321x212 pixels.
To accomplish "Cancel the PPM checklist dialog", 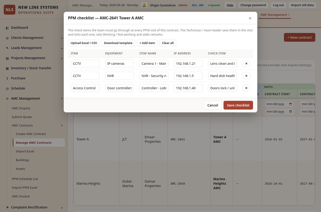I will [x=212, y=105].
